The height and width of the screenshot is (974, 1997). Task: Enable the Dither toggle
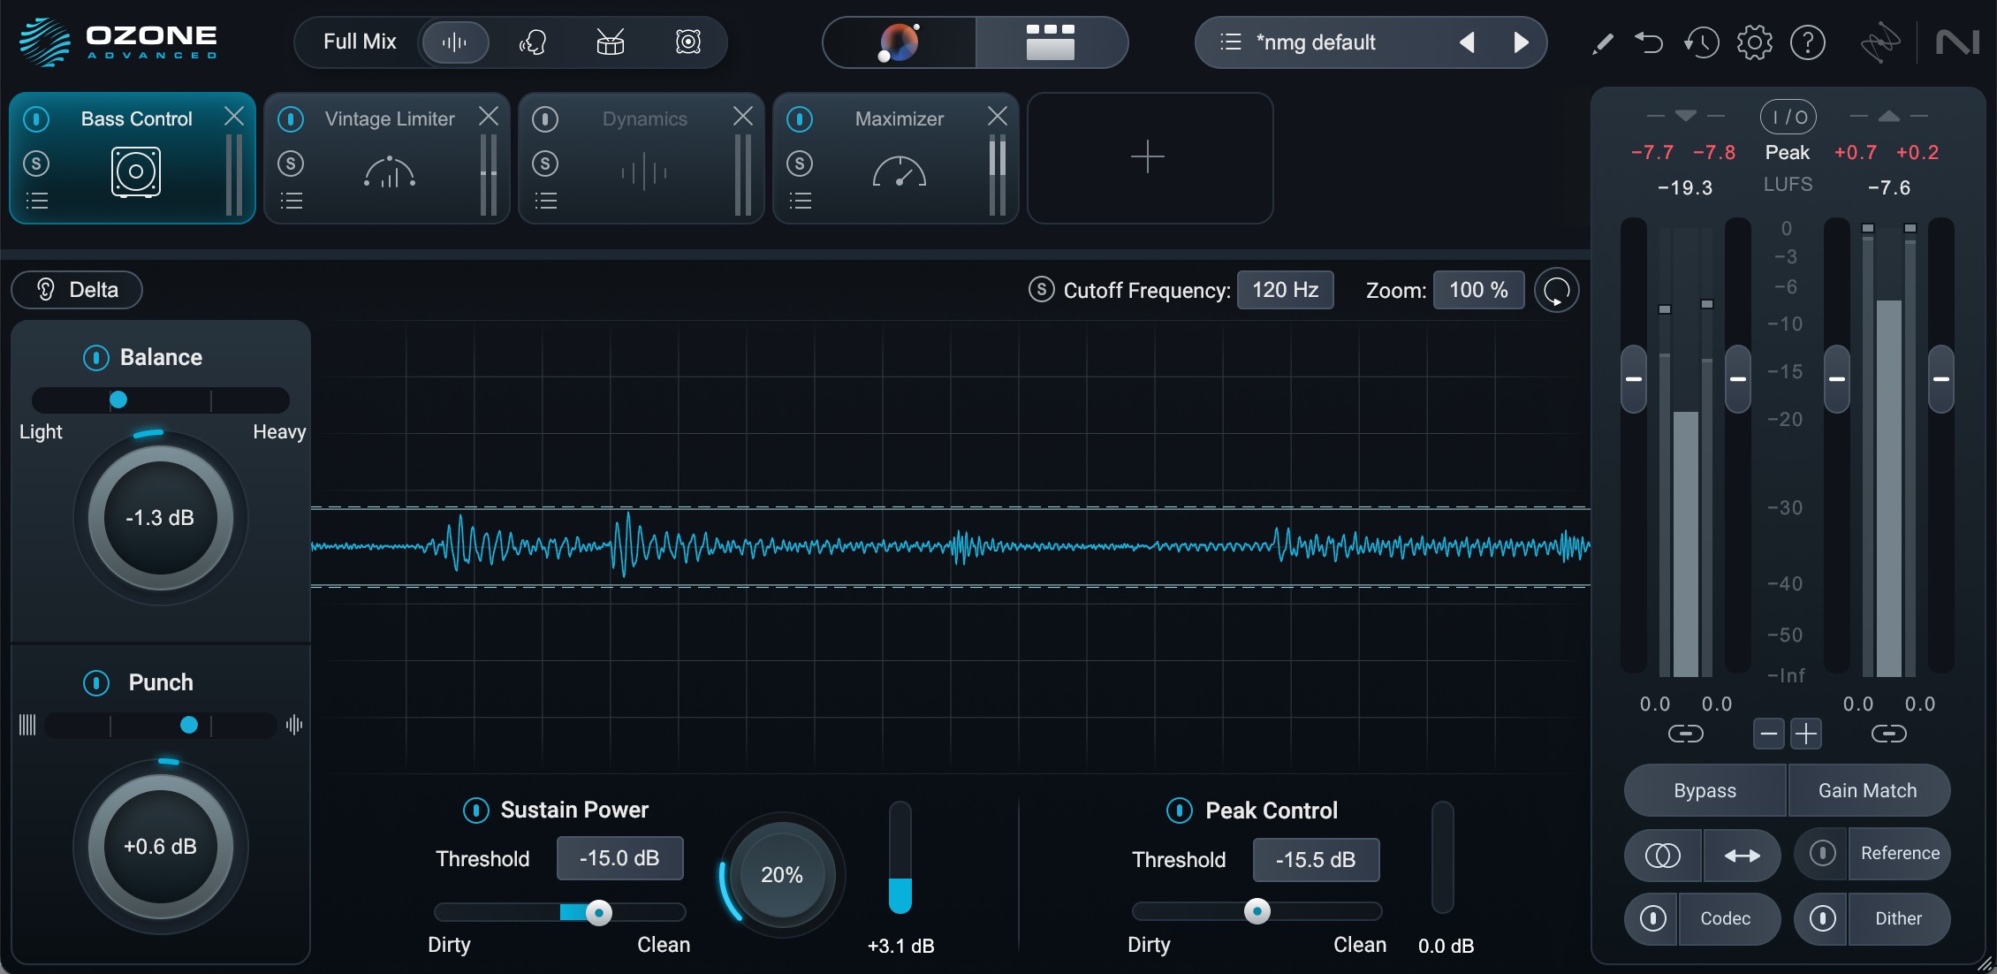click(x=1822, y=919)
